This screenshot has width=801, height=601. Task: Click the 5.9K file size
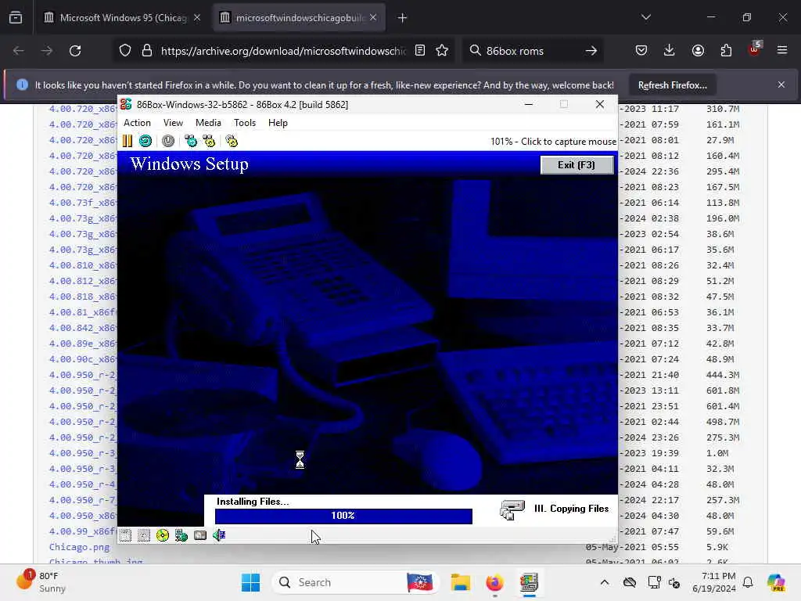[718, 547]
